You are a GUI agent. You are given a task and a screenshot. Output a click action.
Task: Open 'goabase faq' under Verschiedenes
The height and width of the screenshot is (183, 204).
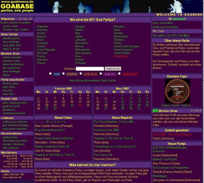tap(10, 137)
